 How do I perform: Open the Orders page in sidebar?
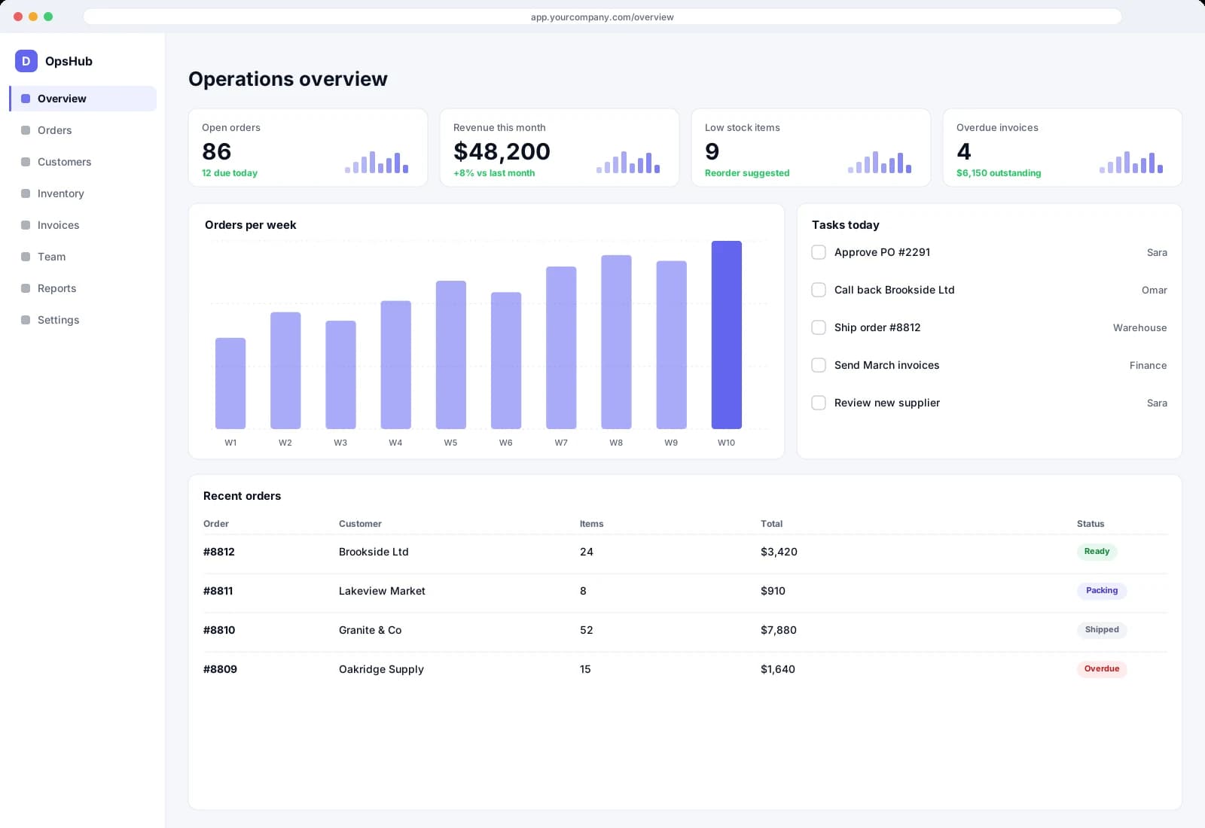pos(83,130)
